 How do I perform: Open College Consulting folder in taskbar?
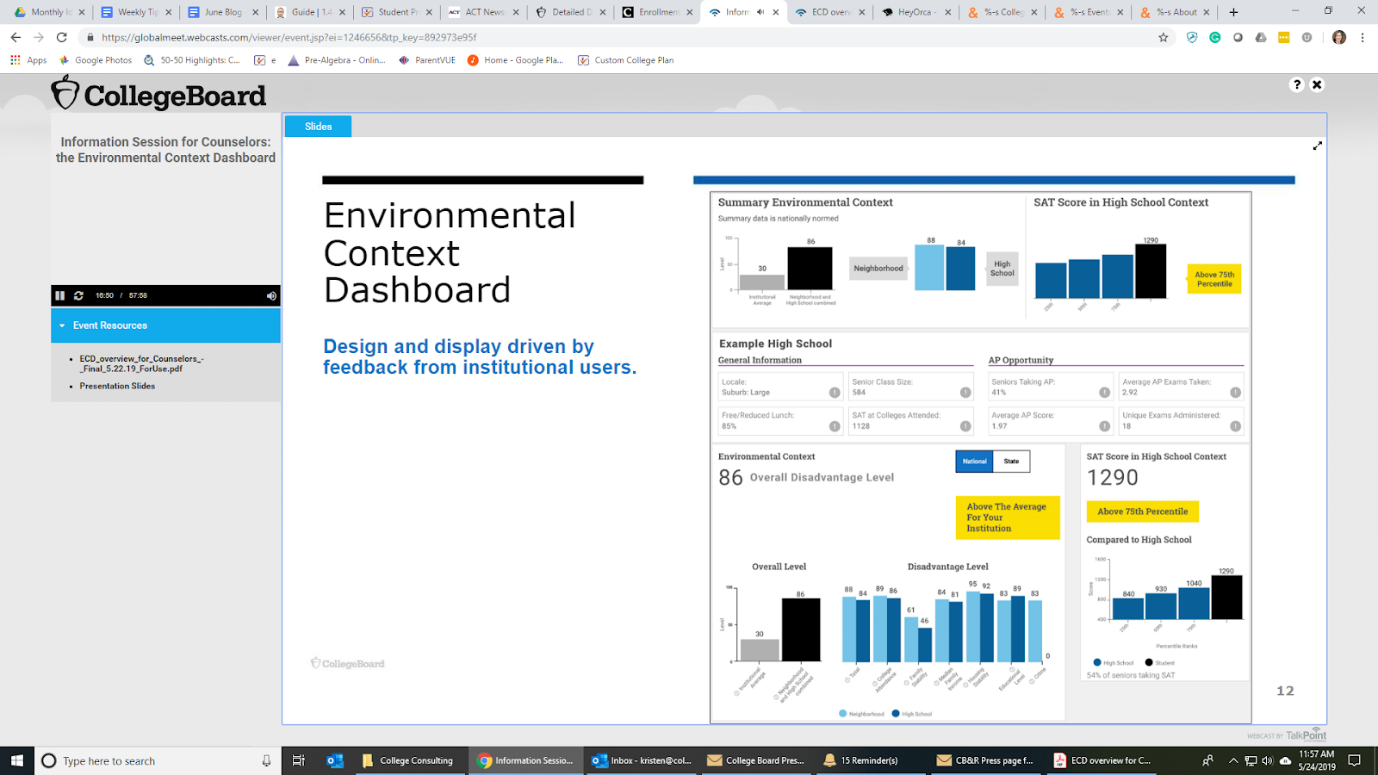click(409, 760)
